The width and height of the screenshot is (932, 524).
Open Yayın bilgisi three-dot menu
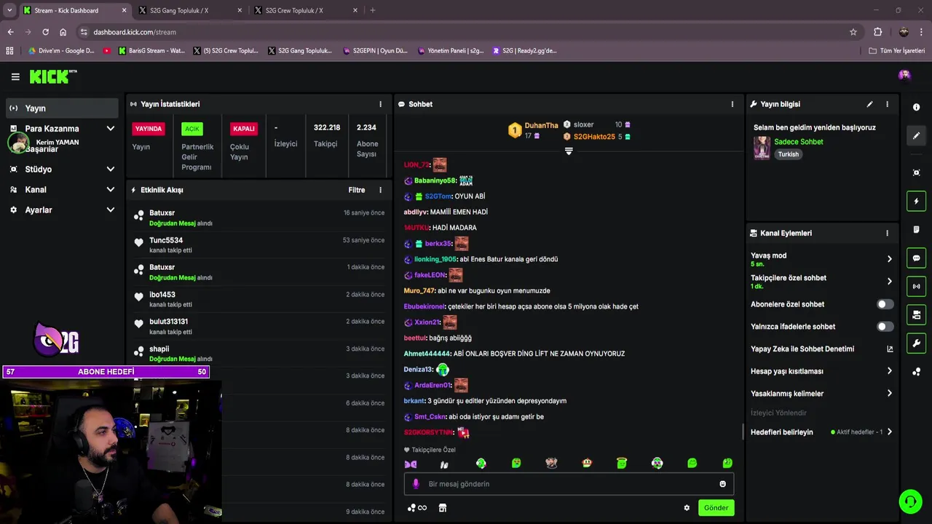click(887, 104)
